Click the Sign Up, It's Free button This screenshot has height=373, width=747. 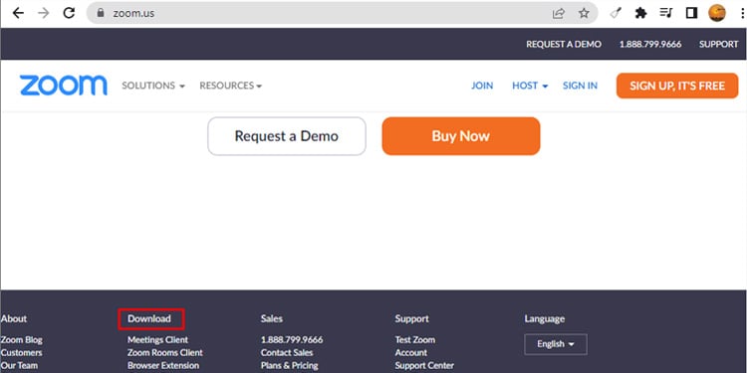tap(677, 86)
